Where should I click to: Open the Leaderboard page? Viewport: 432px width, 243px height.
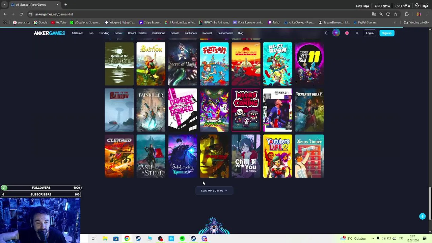tap(225, 33)
